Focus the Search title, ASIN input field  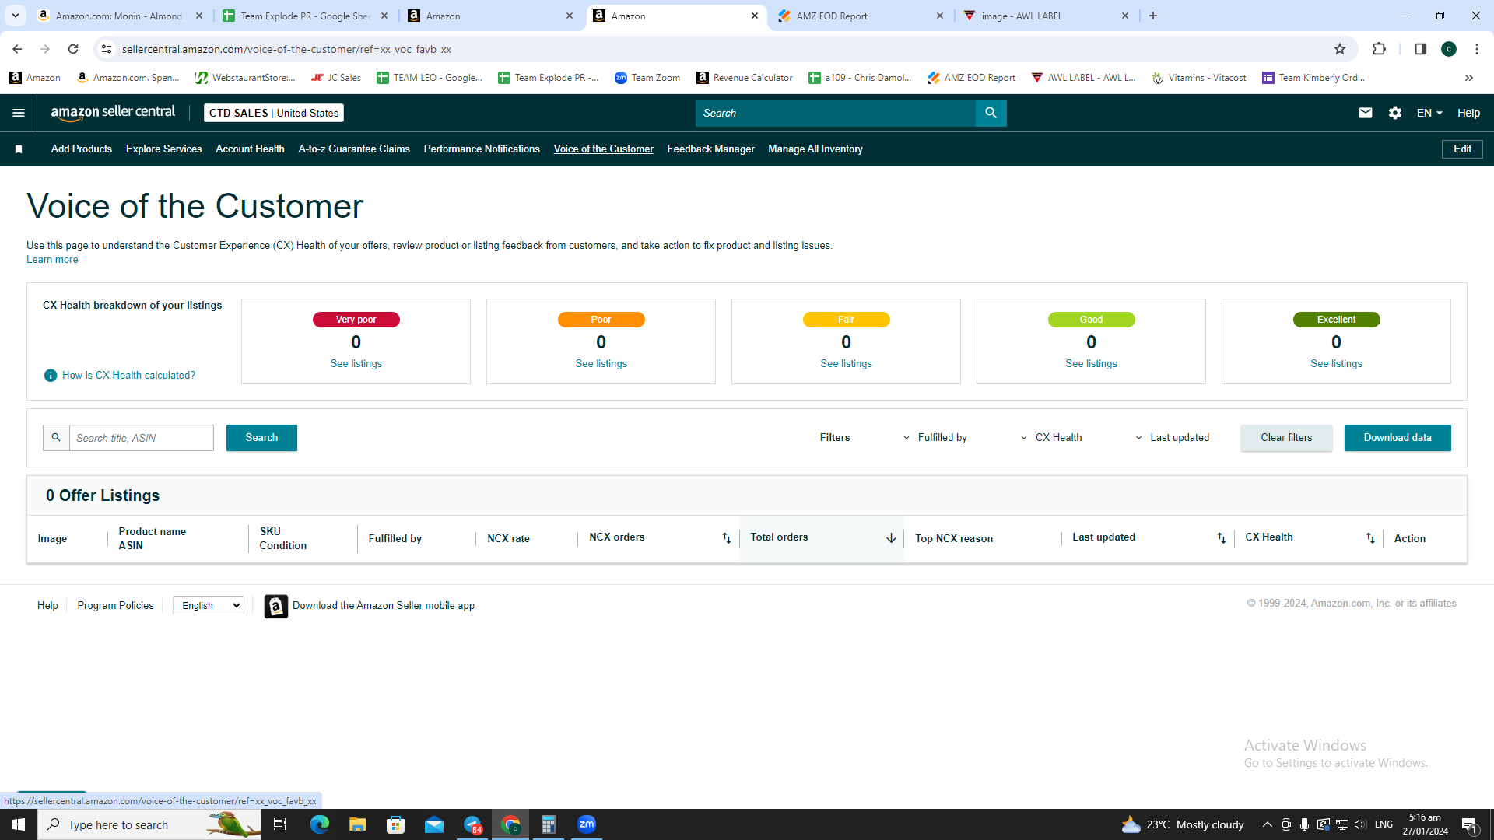141,438
